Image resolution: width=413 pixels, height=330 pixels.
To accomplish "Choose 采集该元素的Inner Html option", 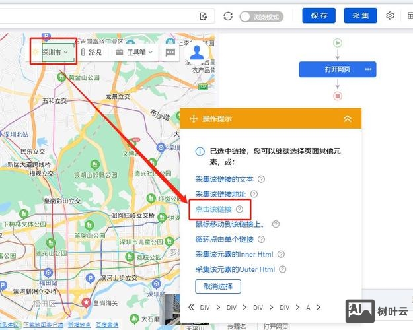I will tap(234, 254).
